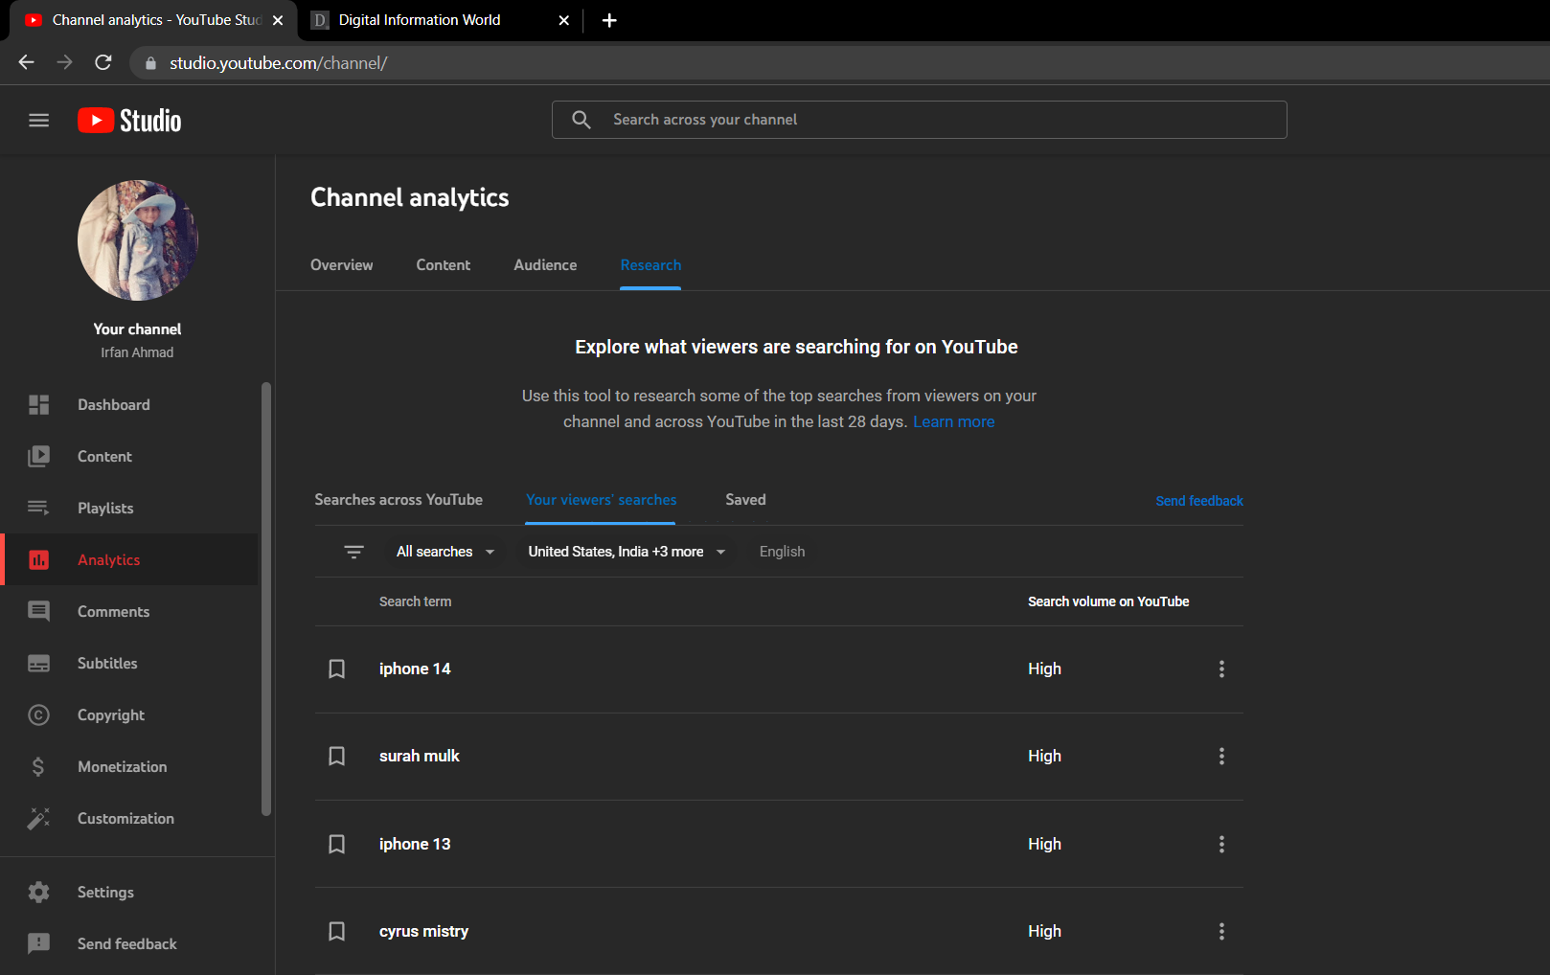Click the browser forward arrow

pos(64,62)
